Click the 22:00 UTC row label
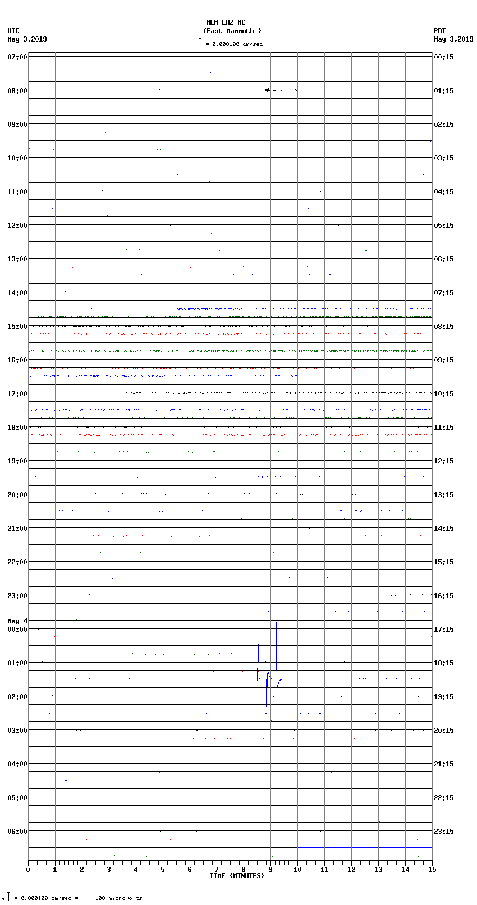 pos(17,562)
